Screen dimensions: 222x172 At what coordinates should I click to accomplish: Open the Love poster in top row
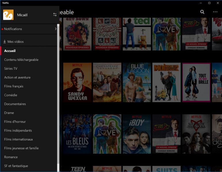pyautogui.click(x=166, y=34)
